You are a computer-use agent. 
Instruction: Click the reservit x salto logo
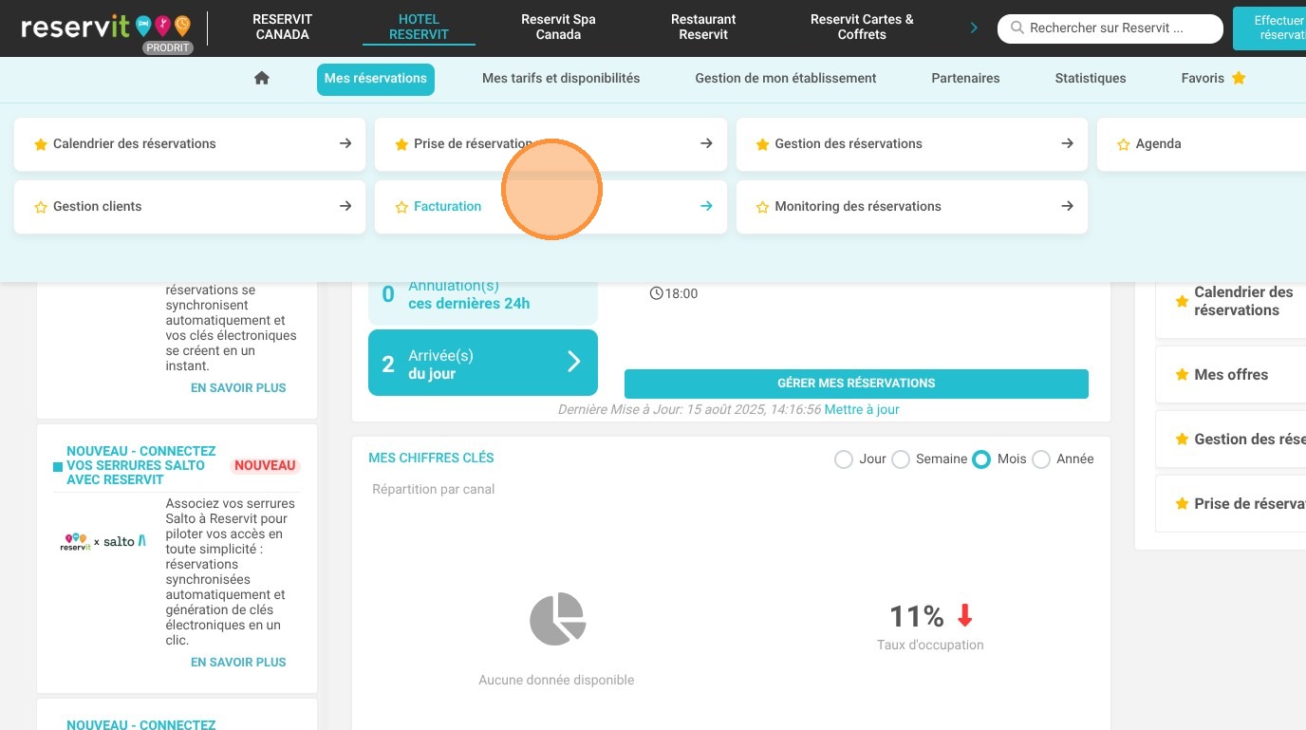[103, 541]
